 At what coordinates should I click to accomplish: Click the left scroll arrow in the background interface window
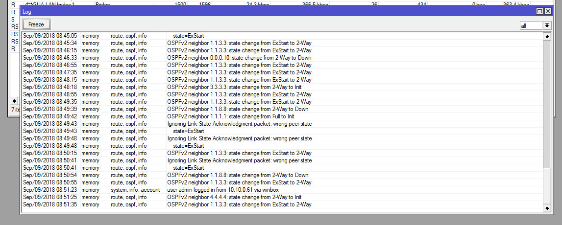point(14,101)
